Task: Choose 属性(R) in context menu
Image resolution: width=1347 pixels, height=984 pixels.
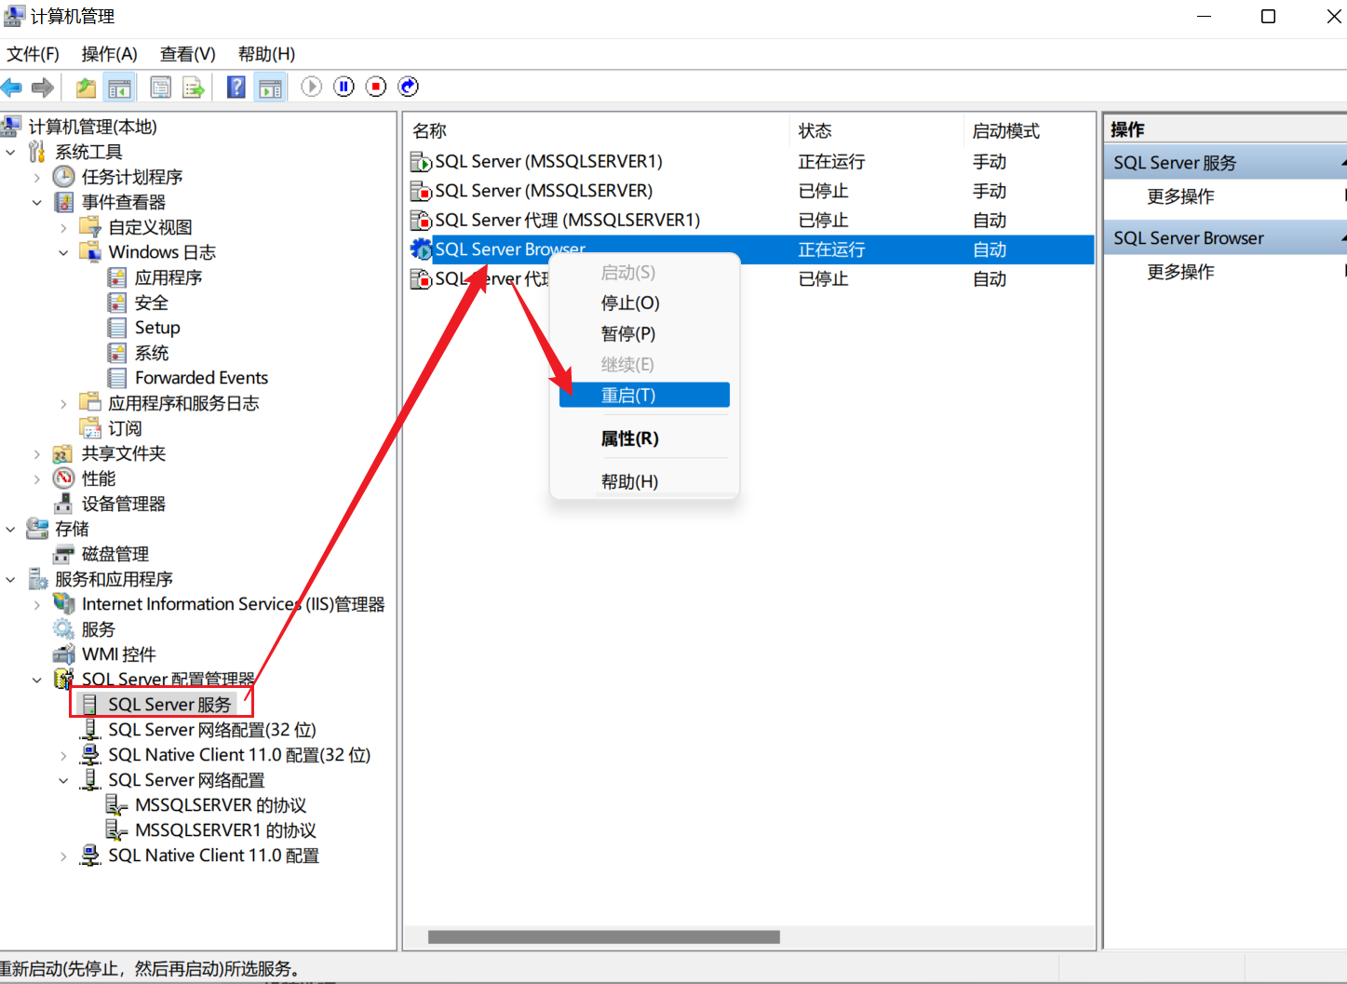Action: 644,438
